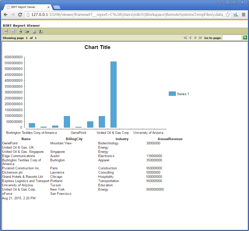This screenshot has width=249, height=231.
Task: Click the green Go to page button
Action: pyautogui.click(x=245, y=37)
